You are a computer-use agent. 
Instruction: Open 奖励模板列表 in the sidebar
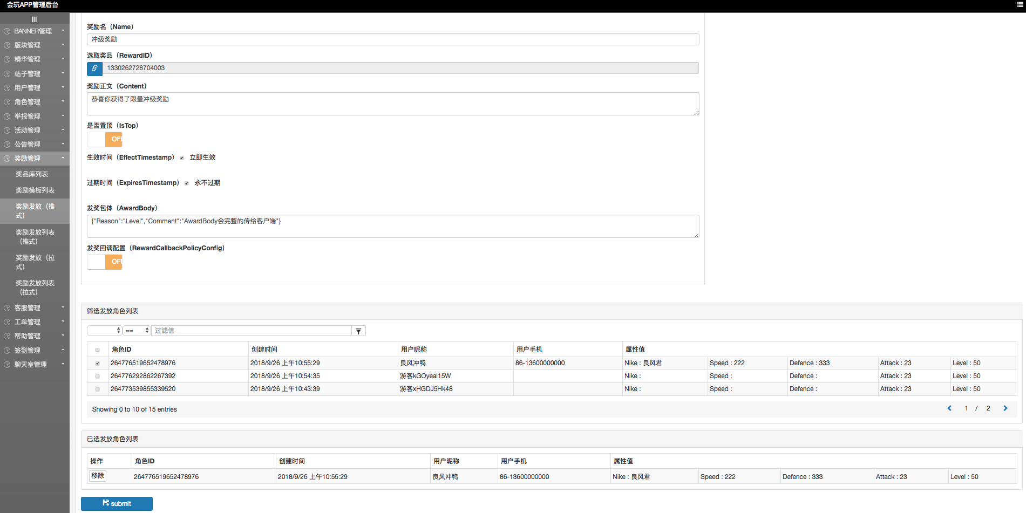click(x=35, y=190)
